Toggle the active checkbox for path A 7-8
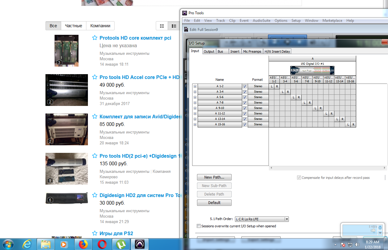This screenshot has height=250, width=388. point(245,103)
